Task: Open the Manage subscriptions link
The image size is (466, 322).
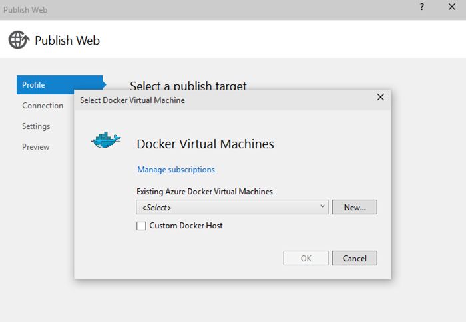Action: [176, 170]
